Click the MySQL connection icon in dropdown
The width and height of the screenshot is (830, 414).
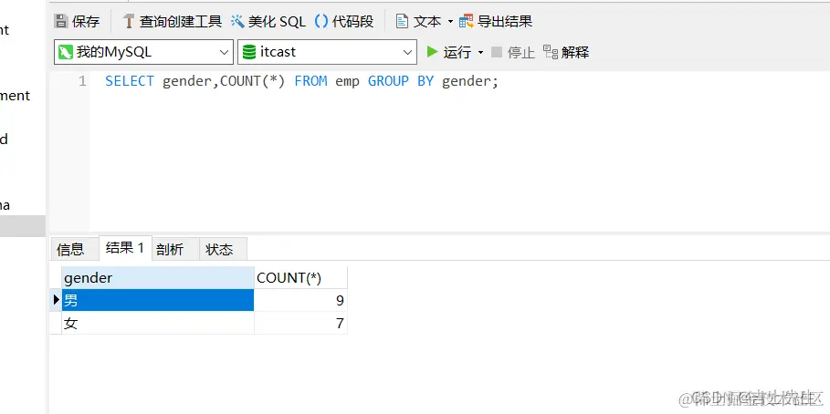(x=66, y=52)
